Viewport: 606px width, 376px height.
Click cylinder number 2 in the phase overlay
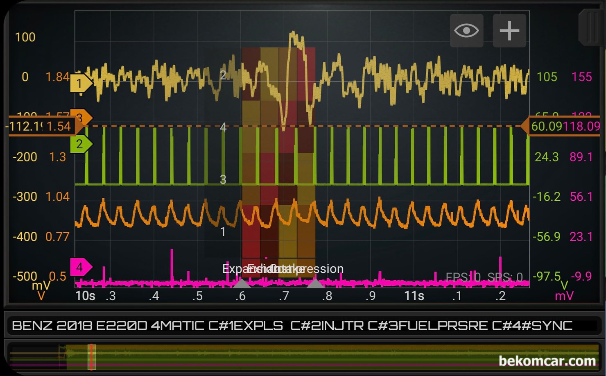click(x=223, y=75)
